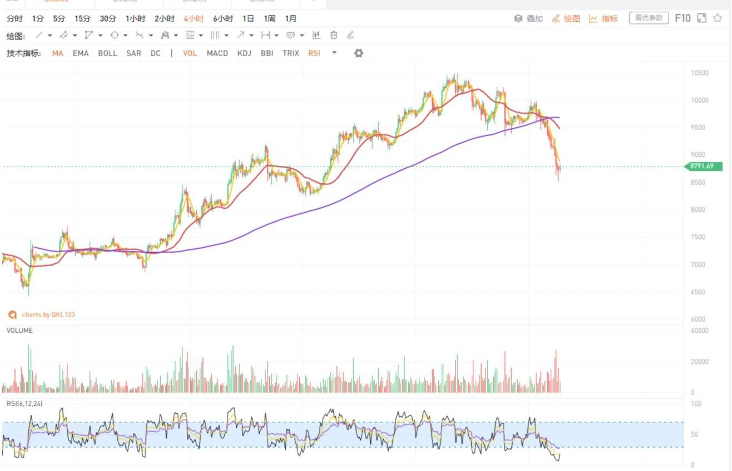Select the arrow drawing tool
Image resolution: width=732 pixels, height=471 pixels.
pos(240,35)
